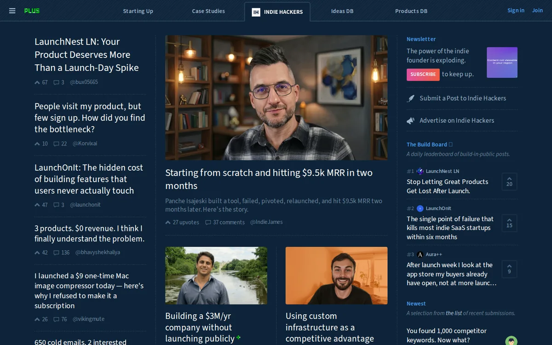Open the Newsletter heading link
This screenshot has width=552, height=345.
click(x=421, y=39)
